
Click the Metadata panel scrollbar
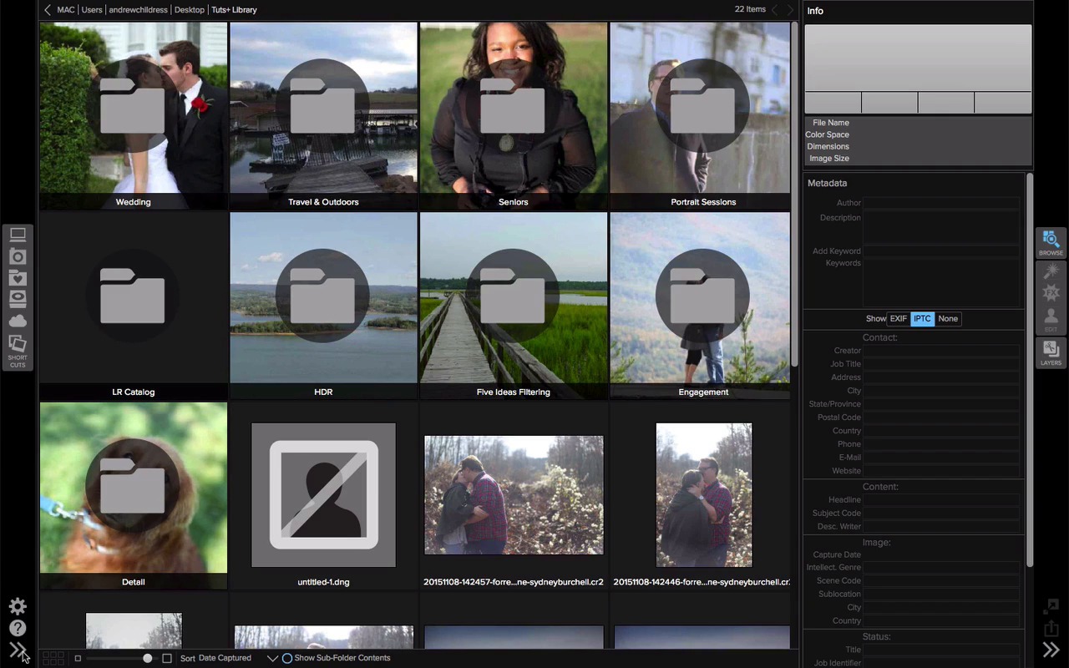point(1030,369)
